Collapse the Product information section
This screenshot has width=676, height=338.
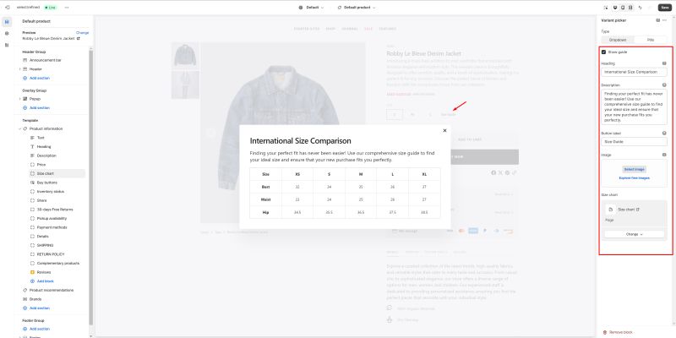(19, 129)
